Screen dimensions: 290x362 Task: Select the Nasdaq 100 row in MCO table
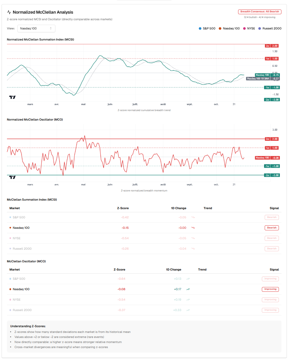click(144, 289)
